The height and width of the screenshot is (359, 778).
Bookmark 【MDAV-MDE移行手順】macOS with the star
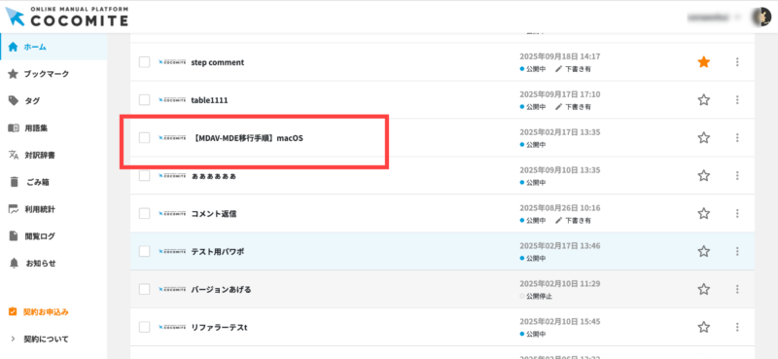click(703, 137)
